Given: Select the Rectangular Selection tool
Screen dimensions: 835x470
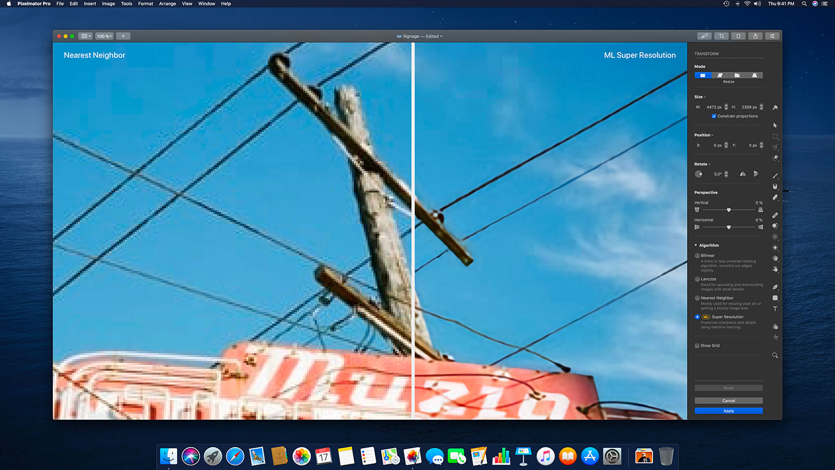Looking at the screenshot, I should [775, 136].
